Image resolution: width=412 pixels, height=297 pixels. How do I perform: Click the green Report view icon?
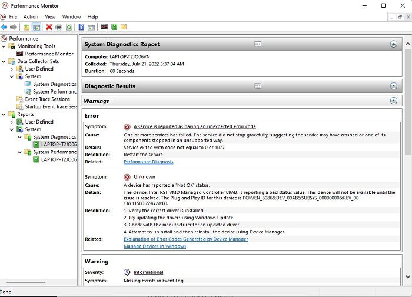(x=114, y=27)
